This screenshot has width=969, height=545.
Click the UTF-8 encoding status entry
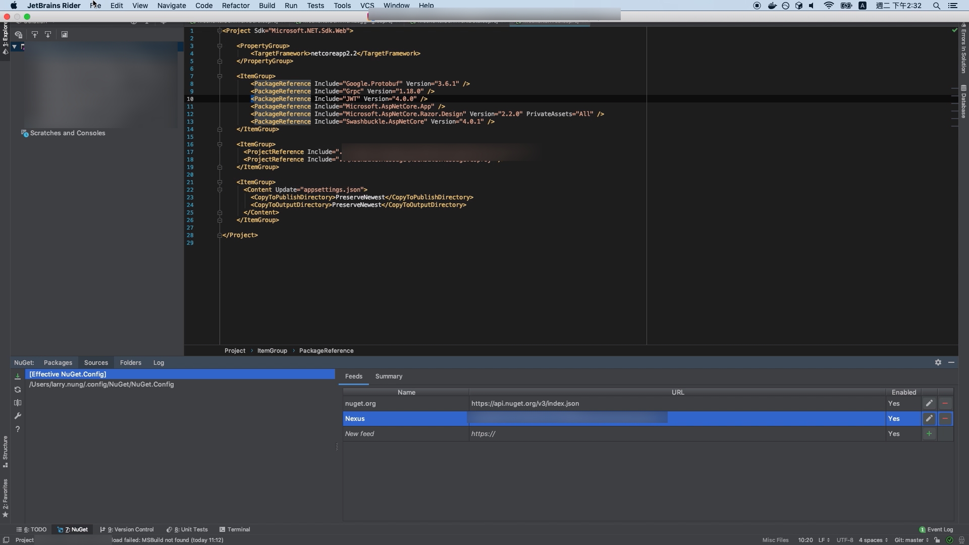(845, 540)
